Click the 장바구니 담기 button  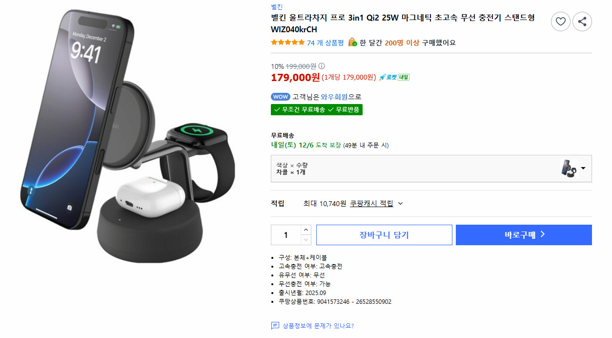(384, 235)
